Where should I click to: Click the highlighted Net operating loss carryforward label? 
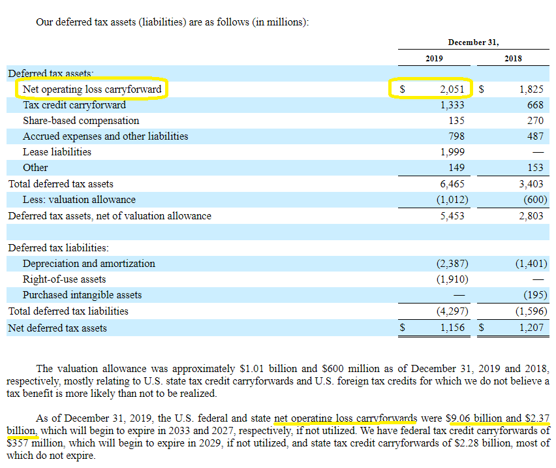(91, 89)
